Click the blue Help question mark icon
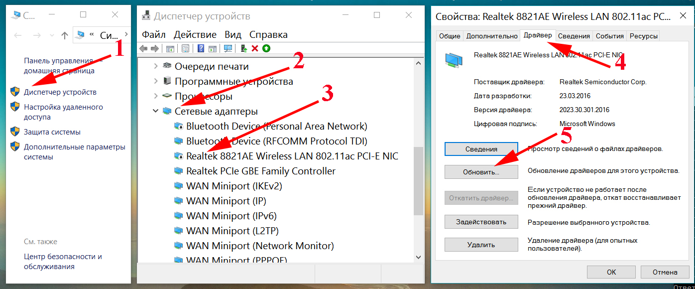Image resolution: width=695 pixels, height=289 pixels. (x=201, y=48)
